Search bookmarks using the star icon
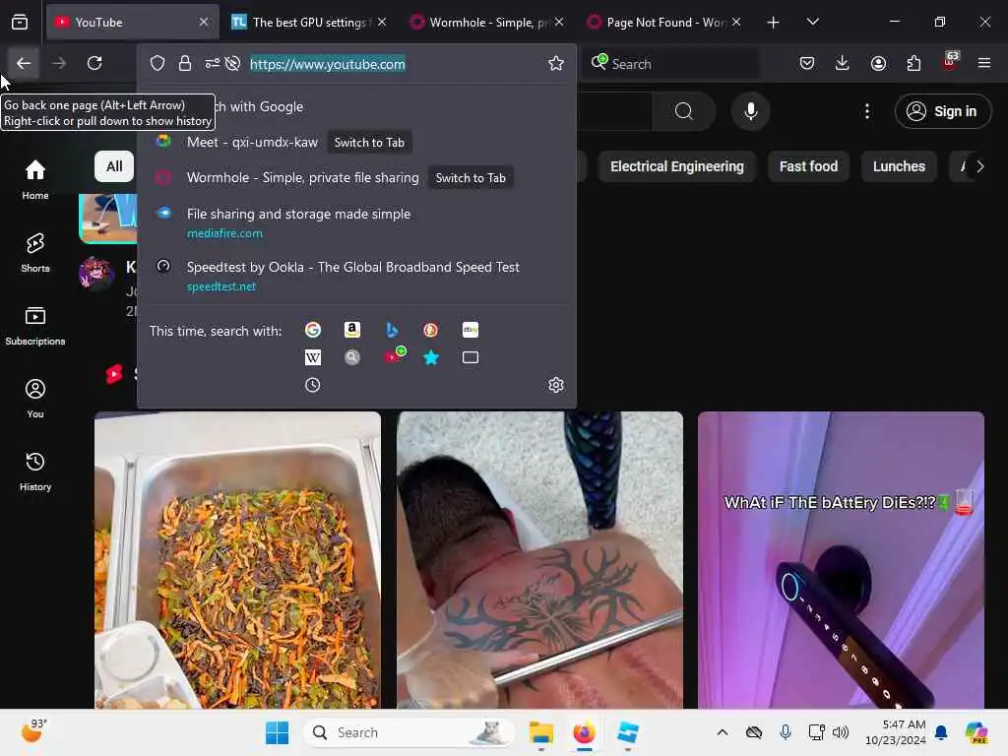Screen dimensions: 1008x756 click(x=431, y=357)
